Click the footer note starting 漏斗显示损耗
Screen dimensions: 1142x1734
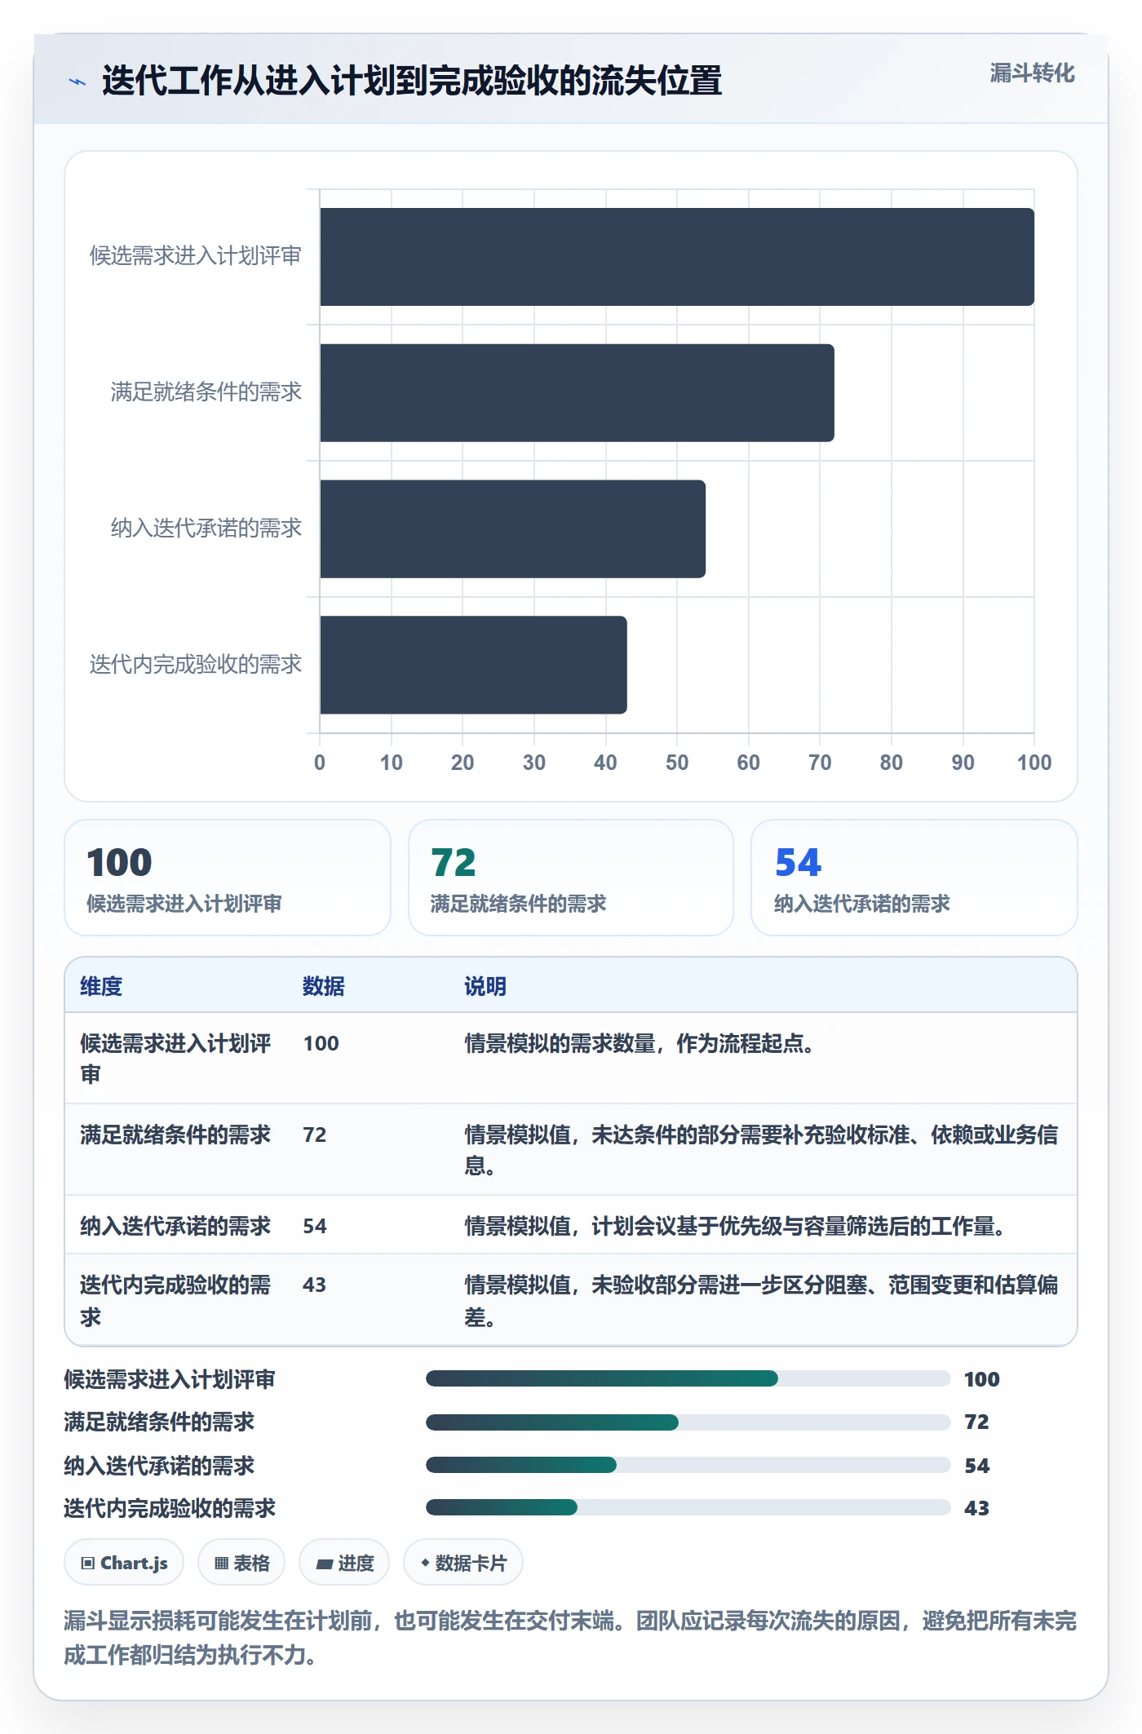coord(570,1637)
